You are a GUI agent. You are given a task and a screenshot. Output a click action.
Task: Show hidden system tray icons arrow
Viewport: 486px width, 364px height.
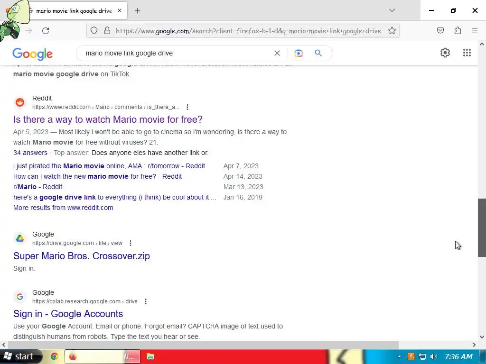399,356
